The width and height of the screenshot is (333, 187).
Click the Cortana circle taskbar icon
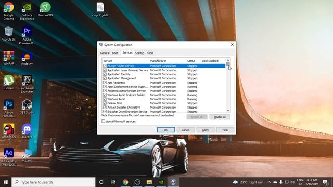(x=101, y=182)
